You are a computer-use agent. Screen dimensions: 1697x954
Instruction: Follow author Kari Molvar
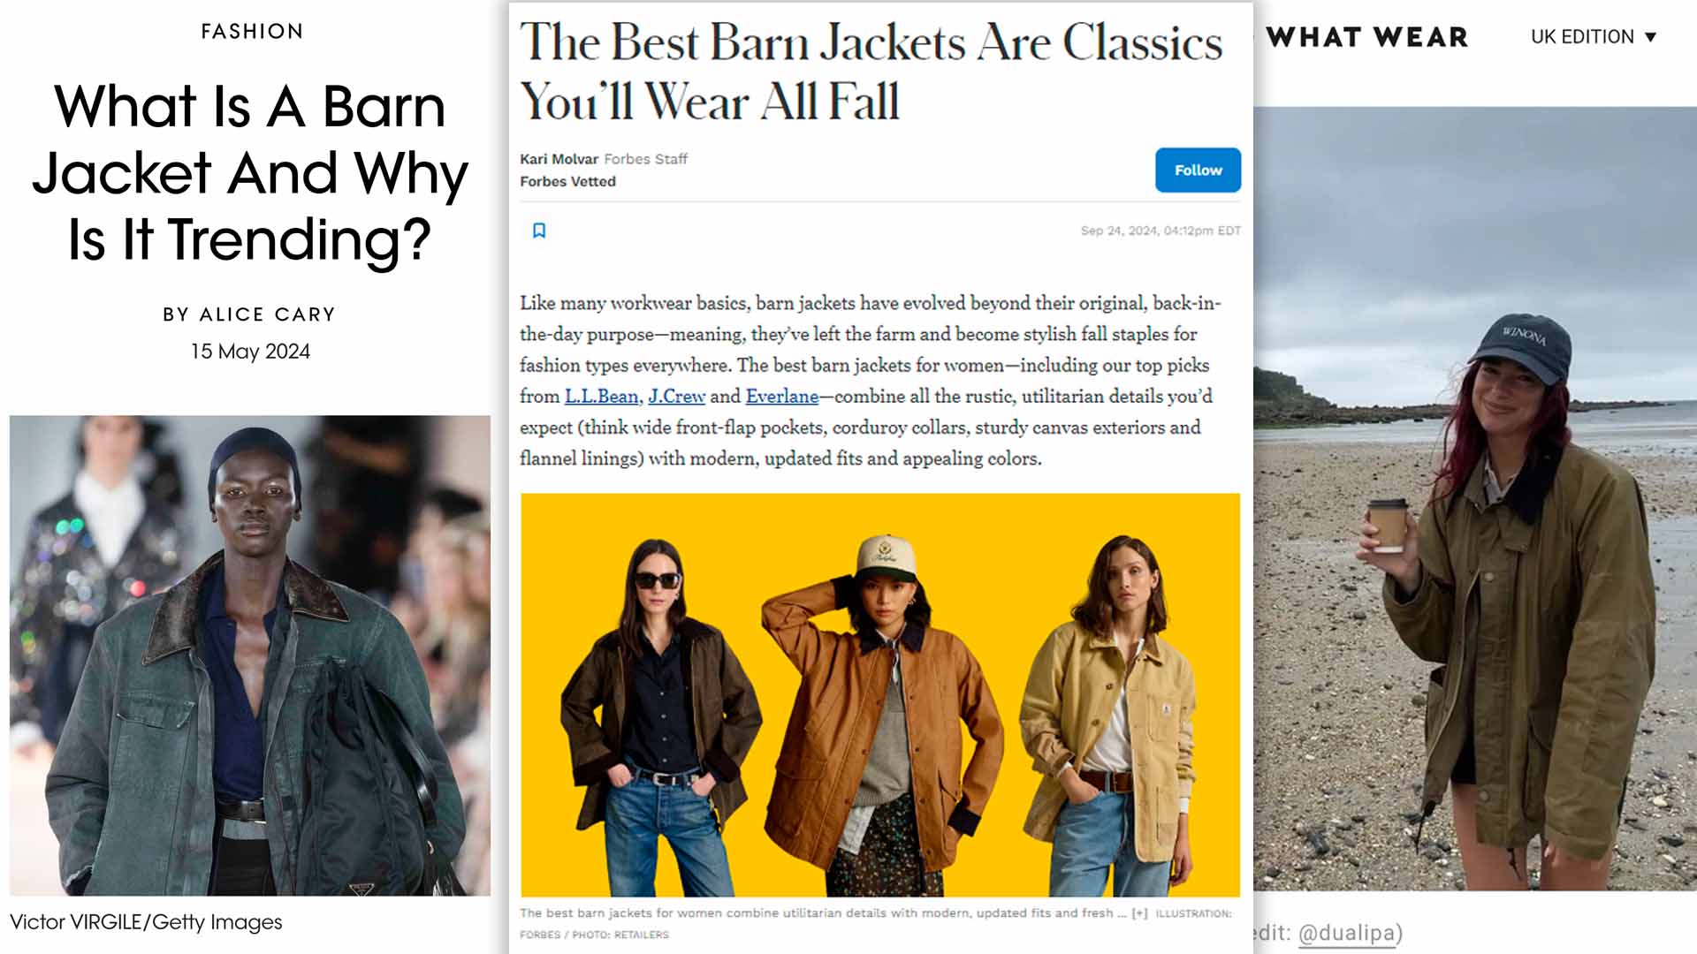coord(1198,170)
